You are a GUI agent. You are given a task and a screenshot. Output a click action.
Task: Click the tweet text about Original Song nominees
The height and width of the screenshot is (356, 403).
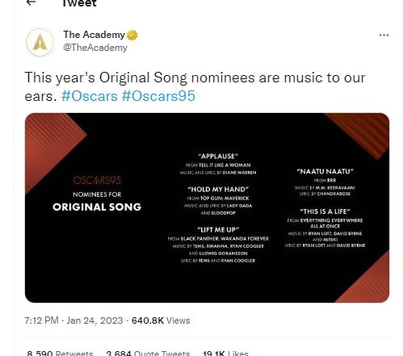coord(195,86)
